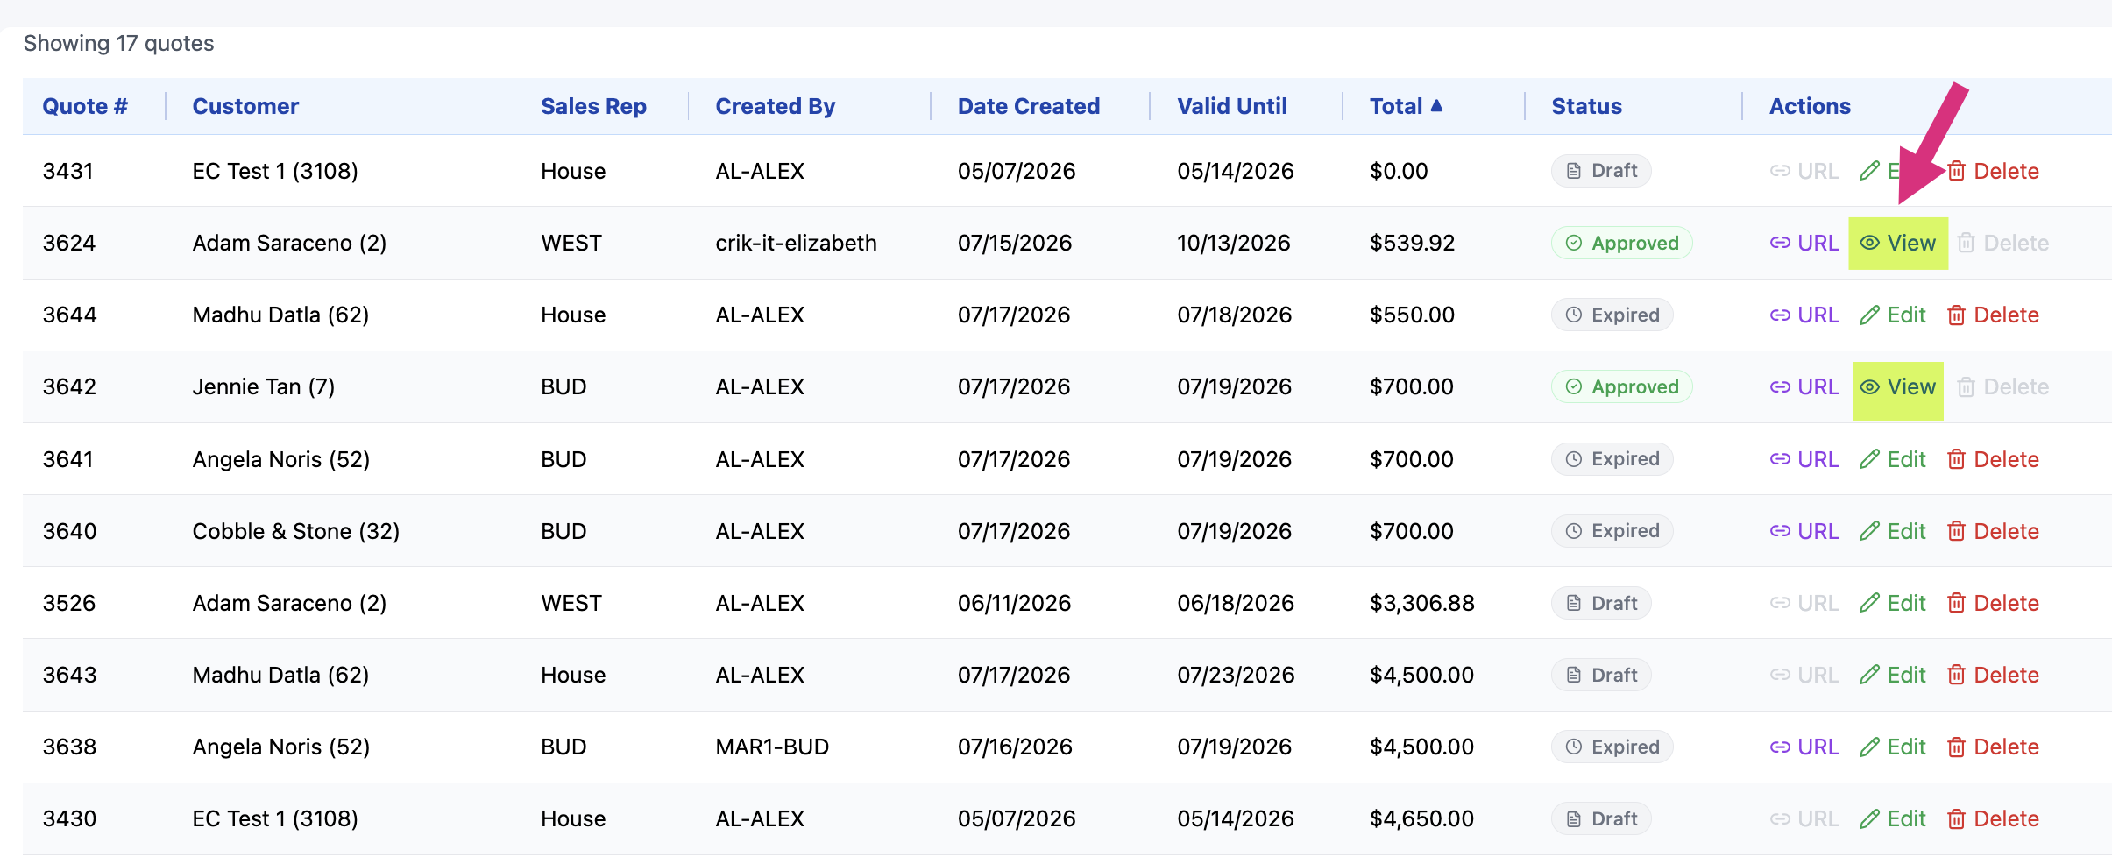
Task: Click the pencil Edit icon for quote 3641
Action: (1892, 459)
